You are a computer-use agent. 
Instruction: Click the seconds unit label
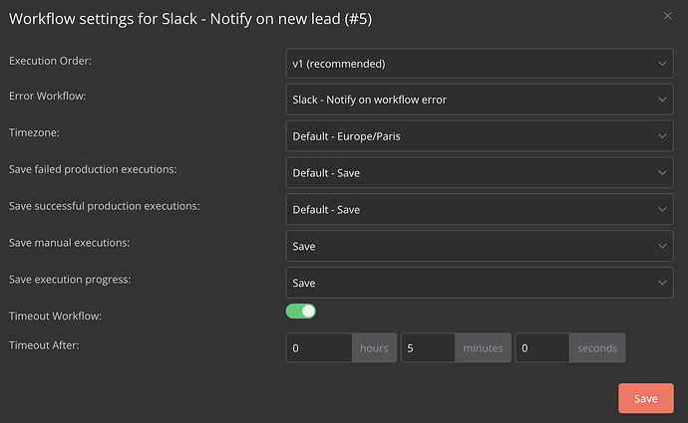click(x=597, y=348)
